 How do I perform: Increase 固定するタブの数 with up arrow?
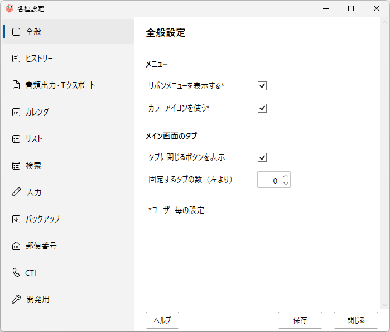(x=286, y=176)
